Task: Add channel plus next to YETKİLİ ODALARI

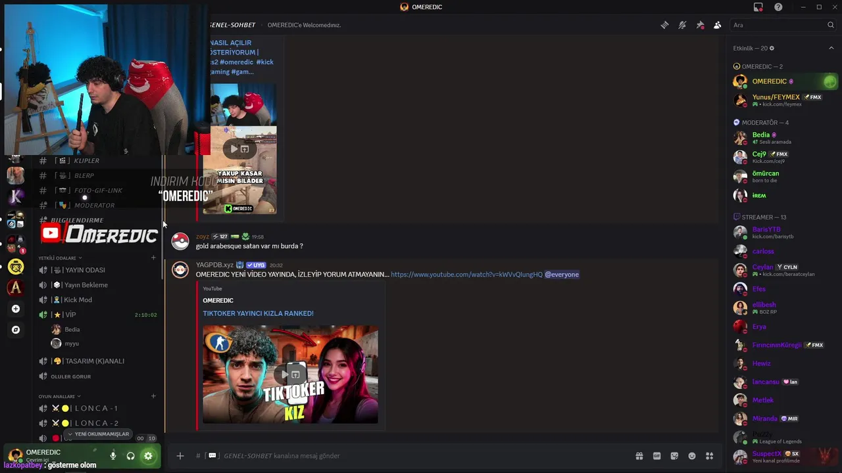Action: click(153, 258)
